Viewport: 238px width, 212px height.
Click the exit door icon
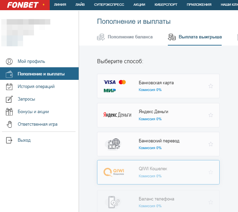[x=9, y=140]
